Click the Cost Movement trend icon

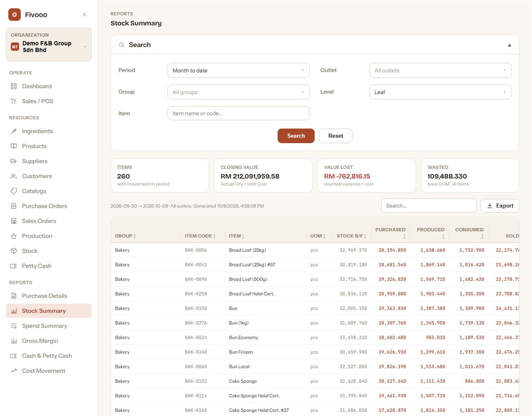[x=14, y=371]
